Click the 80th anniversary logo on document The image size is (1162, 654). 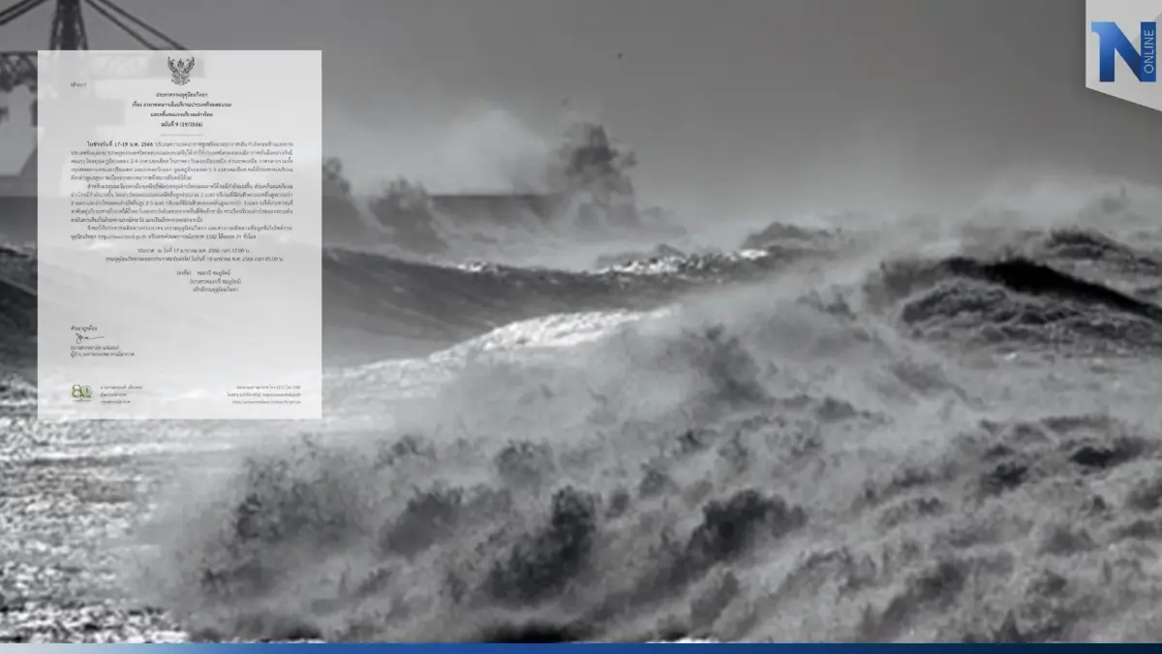81,392
